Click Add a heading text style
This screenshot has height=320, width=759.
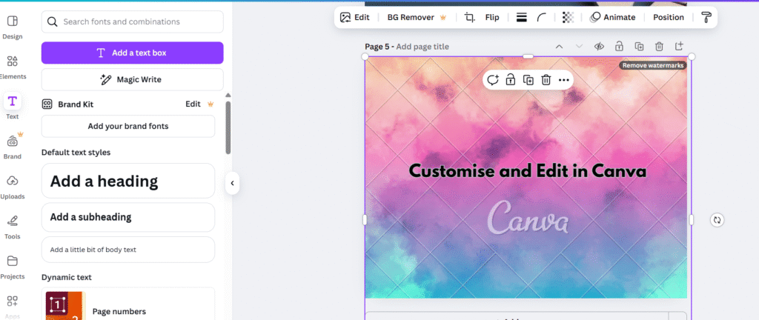point(128,181)
